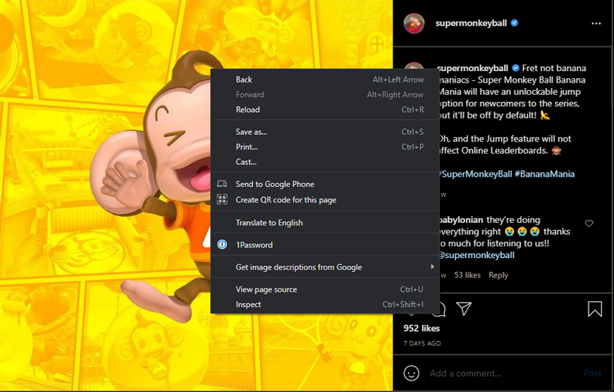Click the 1Password icon in context menu
The width and height of the screenshot is (614, 392).
pyautogui.click(x=222, y=245)
